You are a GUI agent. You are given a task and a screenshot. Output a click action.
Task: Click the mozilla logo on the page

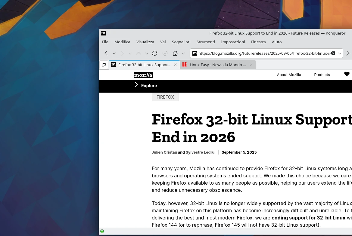[143, 75]
